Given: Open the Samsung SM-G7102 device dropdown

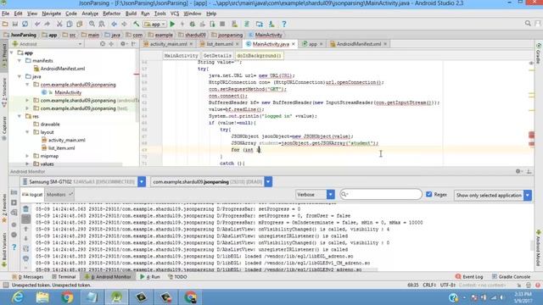Looking at the screenshot, I should pos(142,181).
